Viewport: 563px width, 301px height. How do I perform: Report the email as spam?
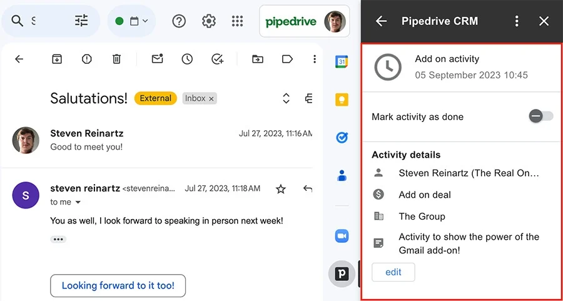86,59
